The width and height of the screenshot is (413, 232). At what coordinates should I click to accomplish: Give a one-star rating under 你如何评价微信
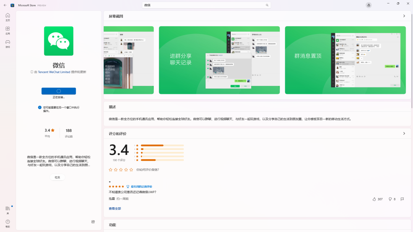click(111, 169)
